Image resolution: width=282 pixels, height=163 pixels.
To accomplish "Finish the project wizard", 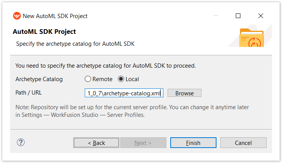I will [x=193, y=143].
